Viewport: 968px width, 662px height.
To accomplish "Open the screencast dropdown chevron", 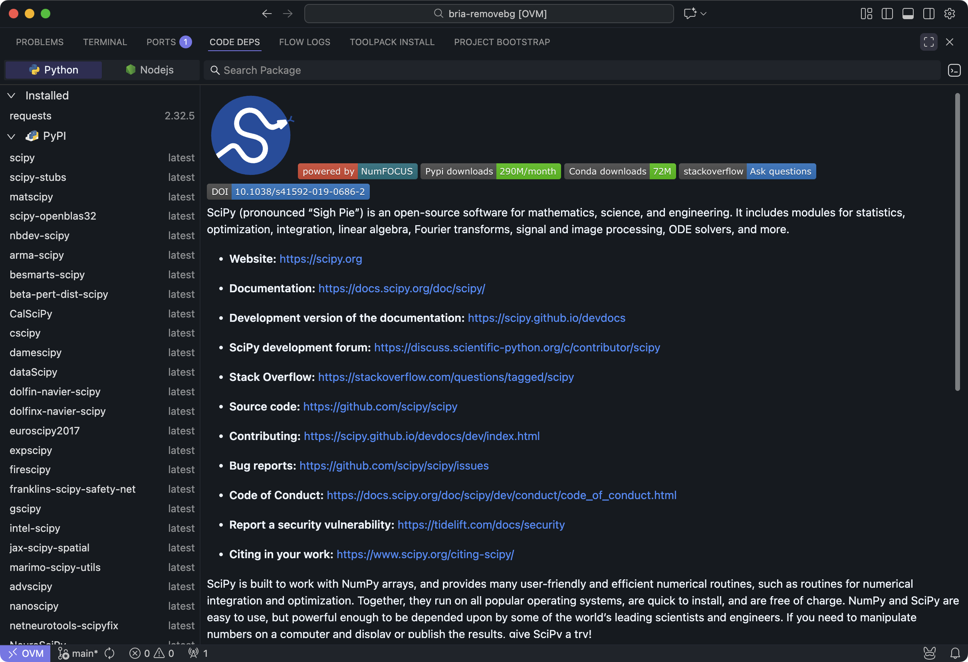I will (703, 13).
